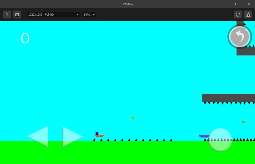Click the gray platform with downward spikes

click(228, 98)
